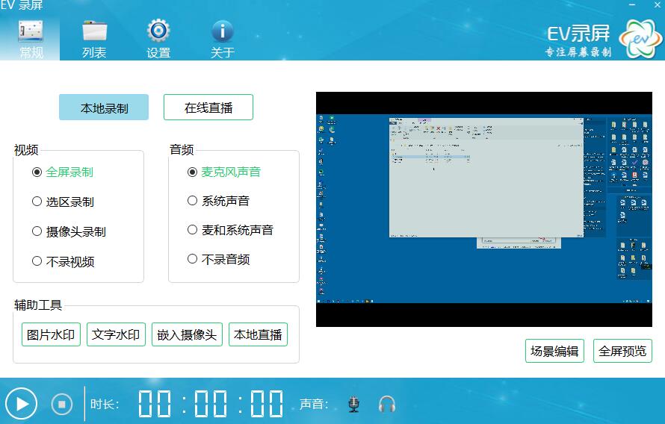Choose 摄像头录制 radio option

69,231
